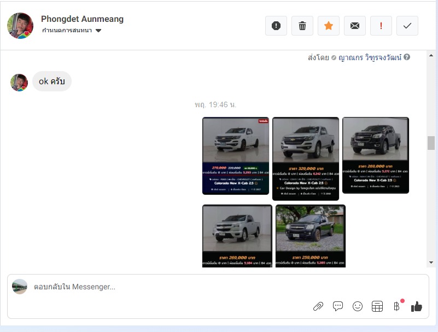Click scrollbar up arrow in chat pane
Screen dimensions: 438x332
tap(431, 56)
